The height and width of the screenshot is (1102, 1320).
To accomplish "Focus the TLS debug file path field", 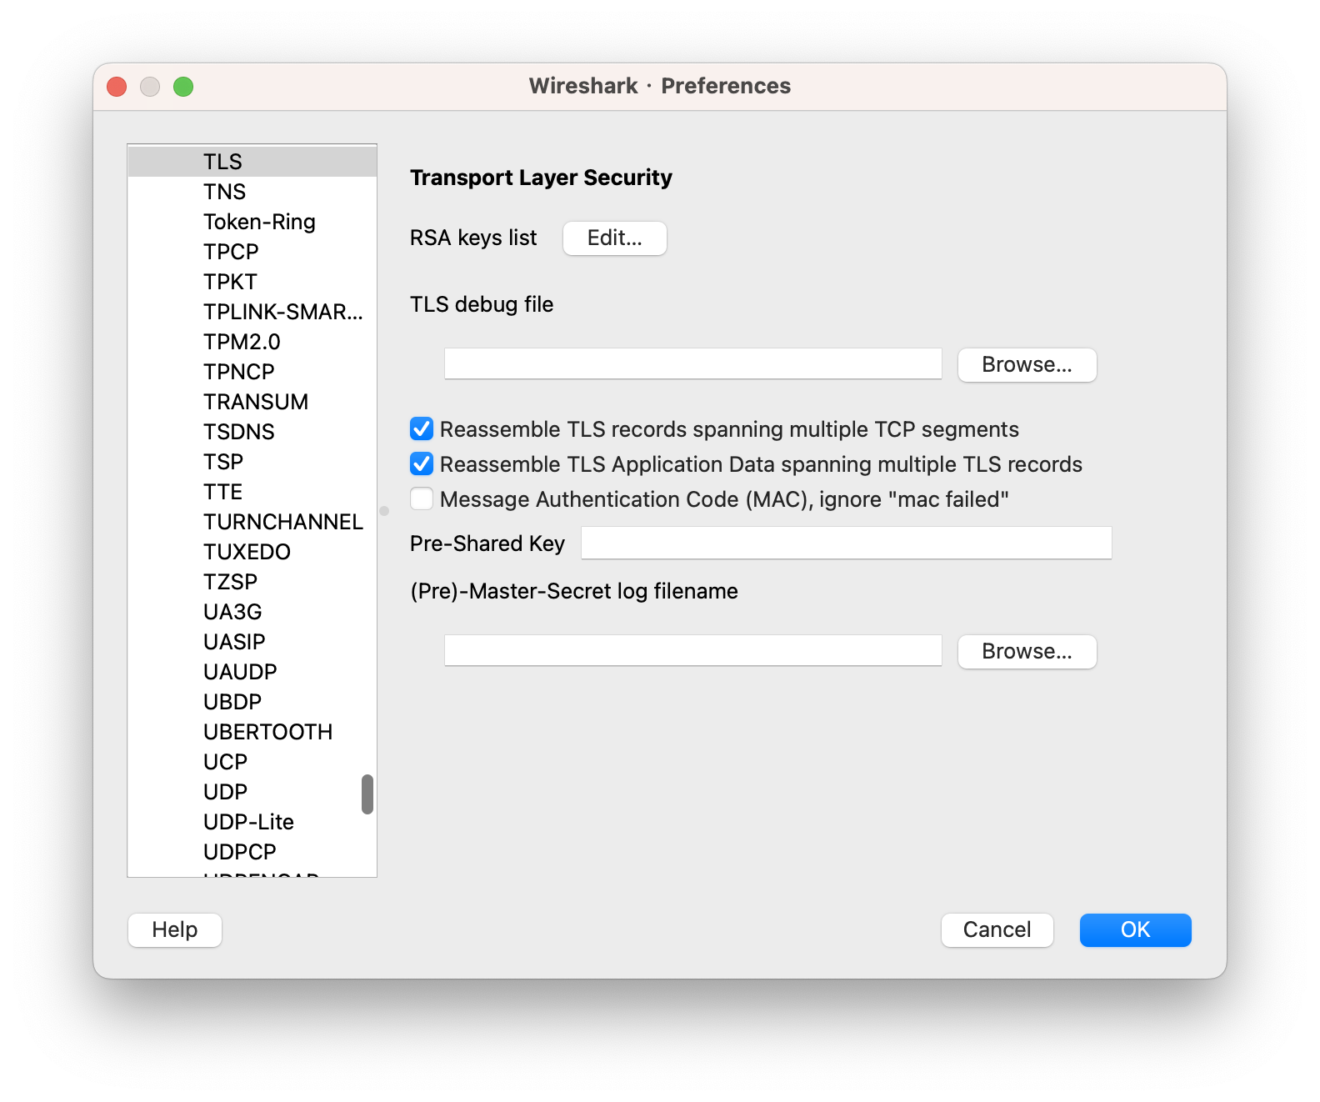I will click(x=692, y=364).
